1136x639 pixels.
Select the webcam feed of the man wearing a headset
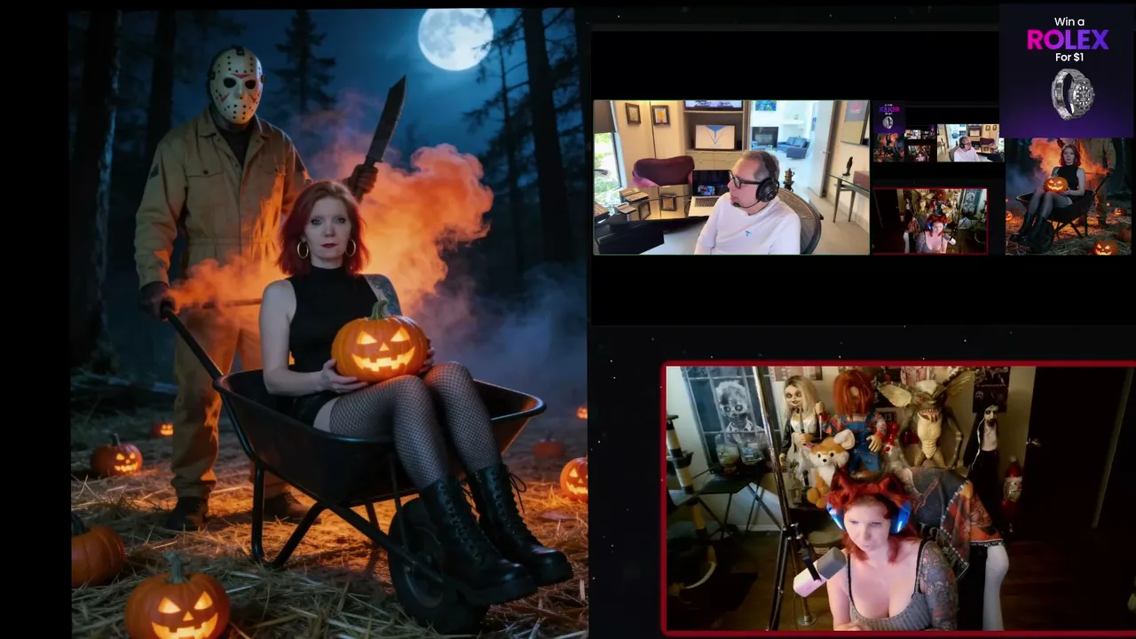tap(731, 177)
